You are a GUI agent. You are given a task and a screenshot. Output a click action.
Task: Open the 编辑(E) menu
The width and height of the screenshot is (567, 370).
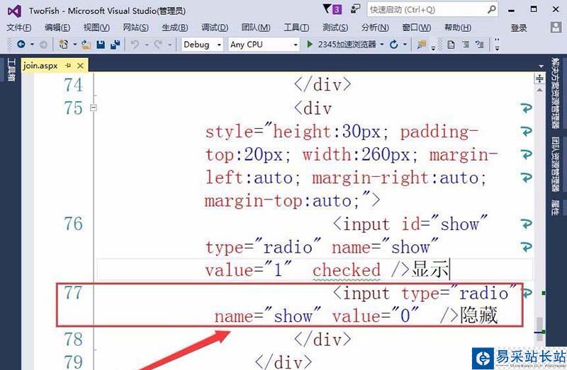[x=57, y=28]
